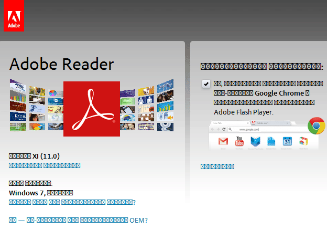The width and height of the screenshot is (327, 230).
Task: Click the Google Chrome logo icon
Action: point(317,126)
